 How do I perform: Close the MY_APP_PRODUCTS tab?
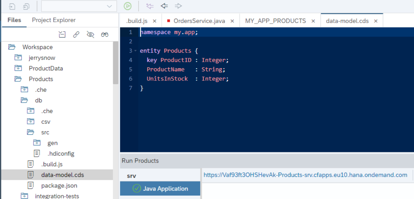(313, 21)
